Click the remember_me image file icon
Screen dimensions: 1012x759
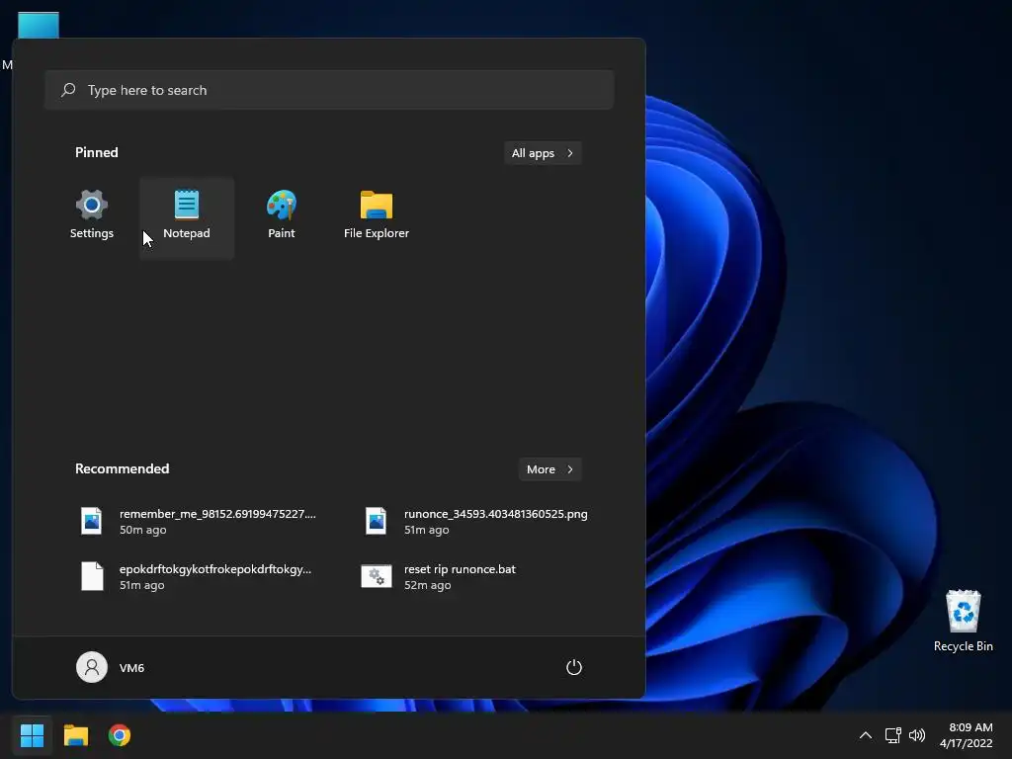[92, 521]
